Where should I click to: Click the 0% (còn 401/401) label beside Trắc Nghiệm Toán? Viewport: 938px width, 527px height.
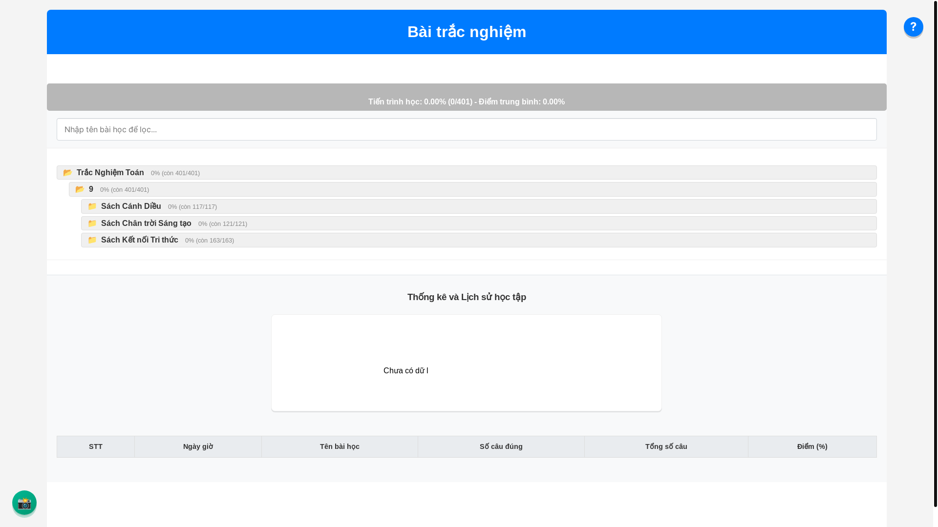pos(175,173)
